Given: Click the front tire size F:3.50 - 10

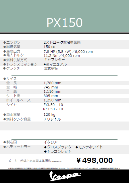Looking at the screenshot, I should click(53, 105).
